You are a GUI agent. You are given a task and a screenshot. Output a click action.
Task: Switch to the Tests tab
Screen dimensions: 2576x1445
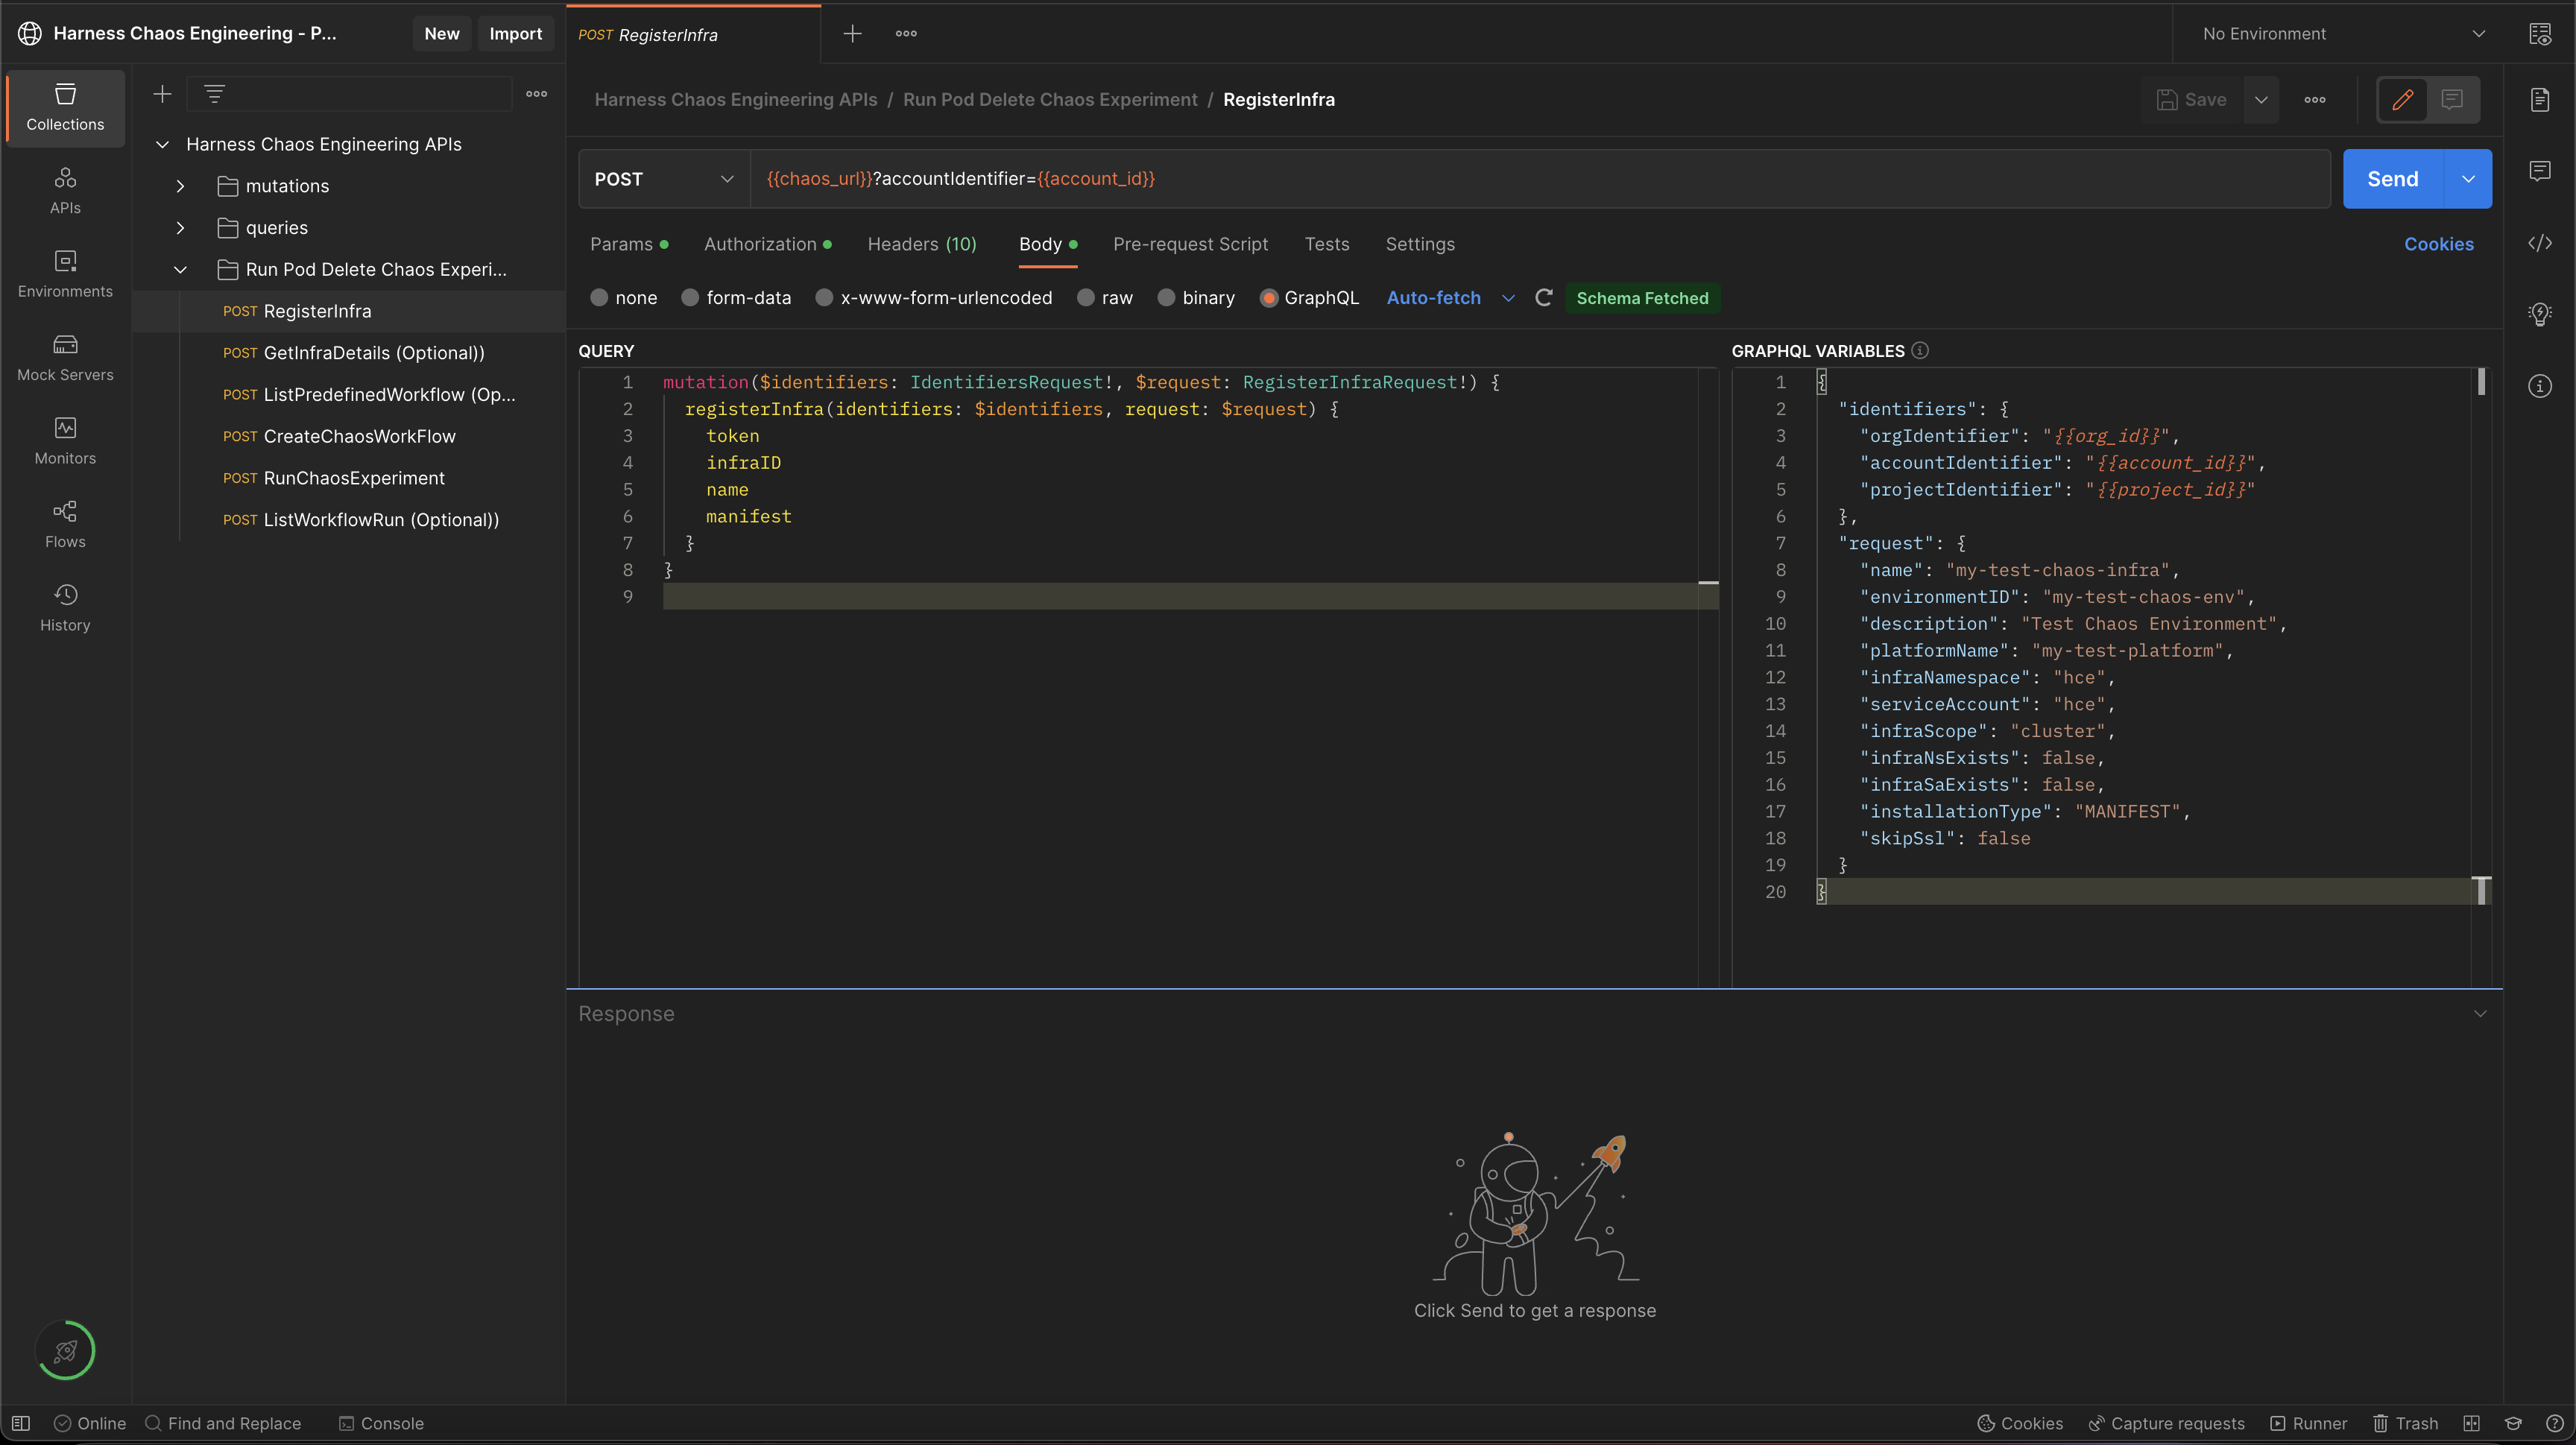click(x=1327, y=245)
